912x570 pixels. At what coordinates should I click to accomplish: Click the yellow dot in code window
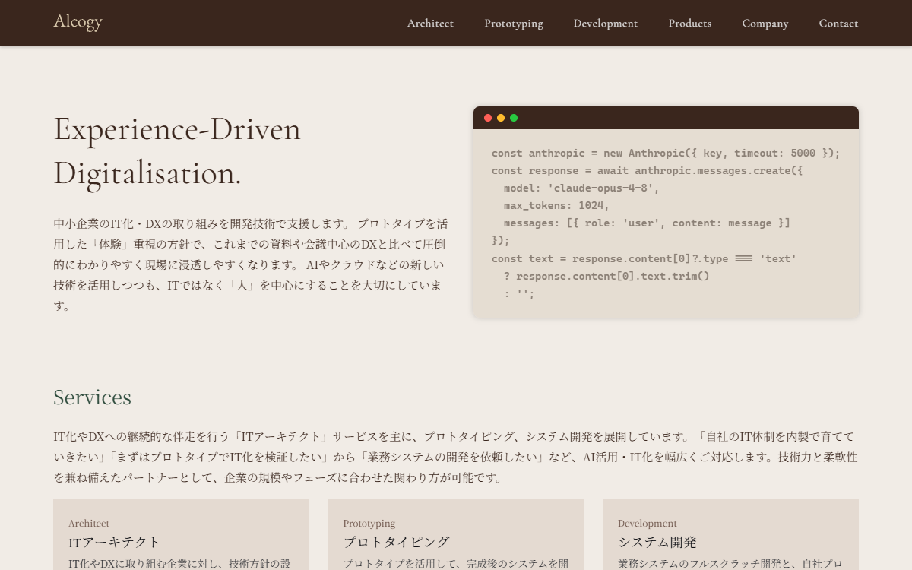pos(501,118)
